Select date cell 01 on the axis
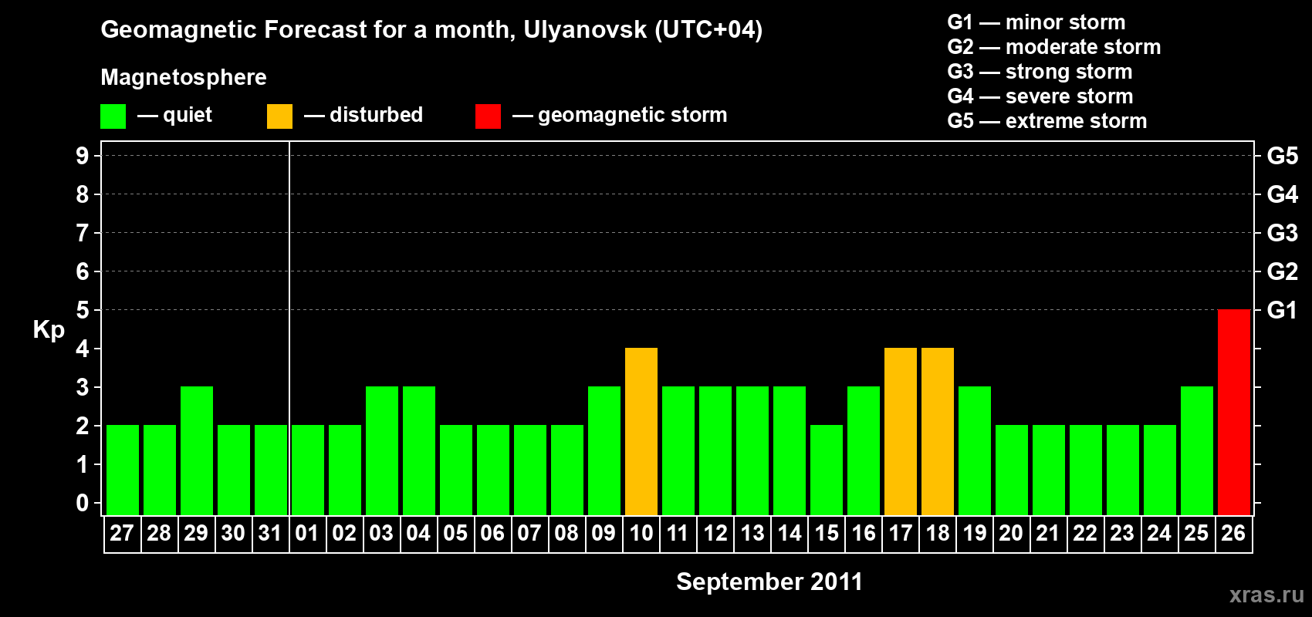 (x=307, y=534)
